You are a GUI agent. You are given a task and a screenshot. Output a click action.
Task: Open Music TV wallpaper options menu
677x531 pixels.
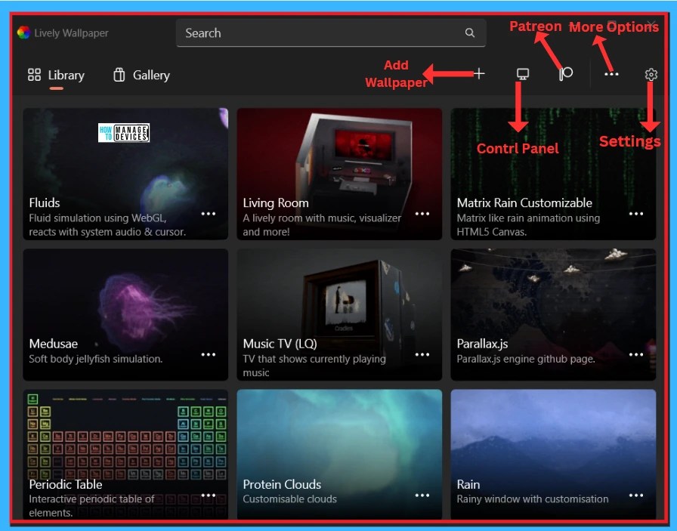tap(422, 354)
